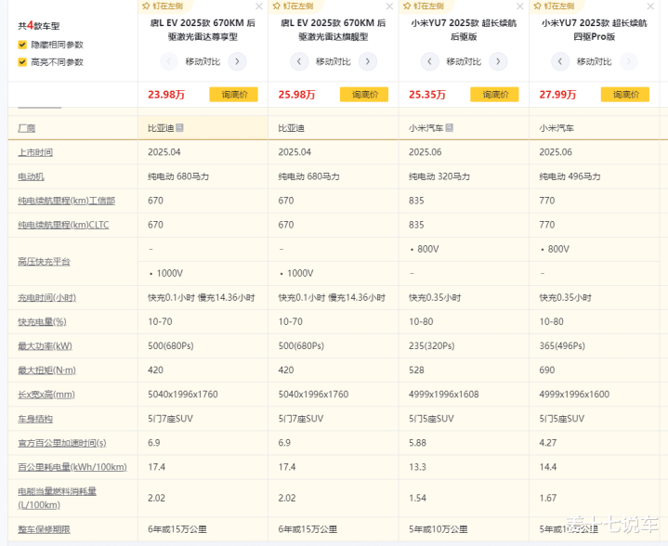Pin the 小米YU7 四驱Pro版 column to left
The image size is (668, 546).
554,6
